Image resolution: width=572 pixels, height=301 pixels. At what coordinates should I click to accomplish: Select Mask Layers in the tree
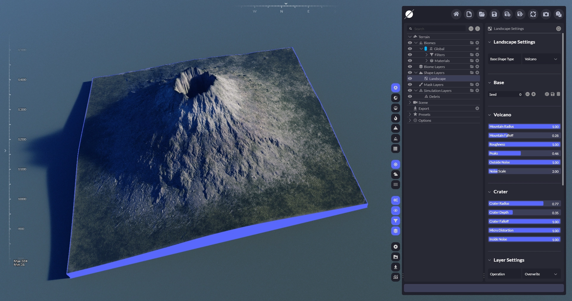tap(433, 85)
